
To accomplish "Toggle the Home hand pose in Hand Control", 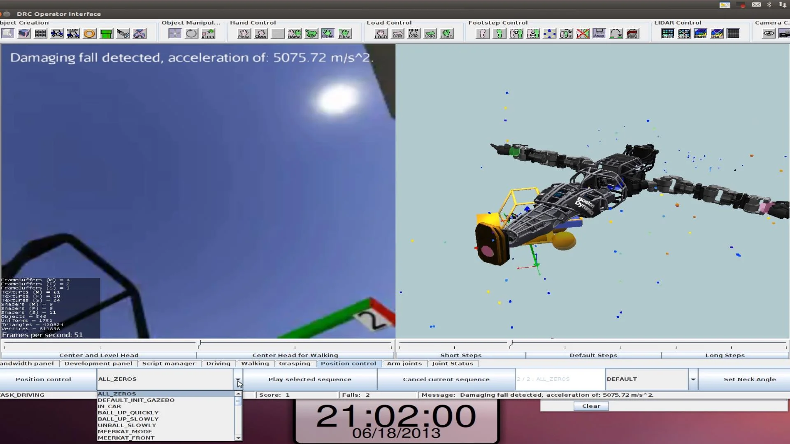I will (x=295, y=33).
